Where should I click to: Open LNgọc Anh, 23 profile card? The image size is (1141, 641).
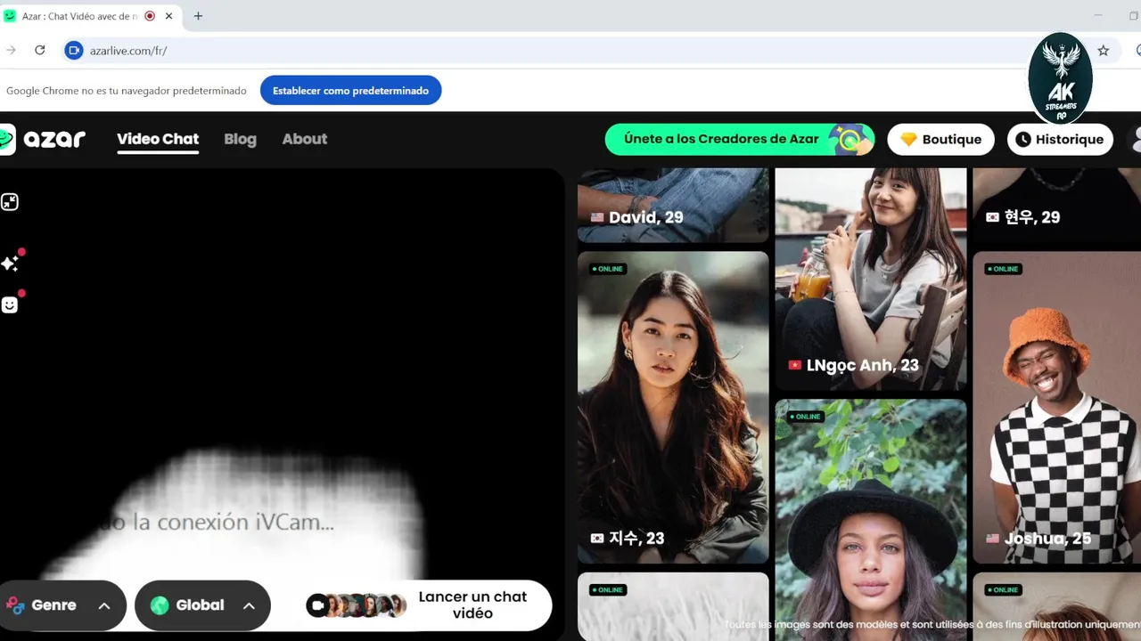point(871,279)
